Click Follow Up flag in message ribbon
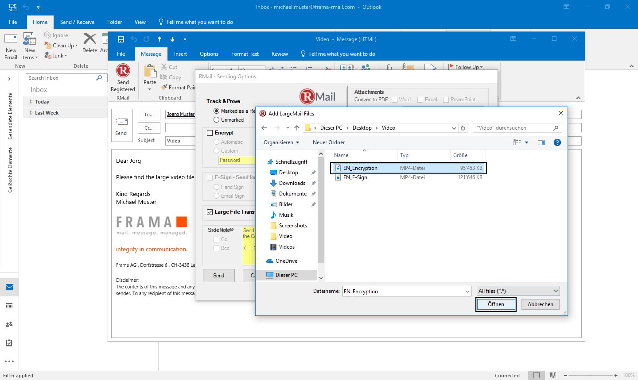The image size is (638, 380). [466, 67]
